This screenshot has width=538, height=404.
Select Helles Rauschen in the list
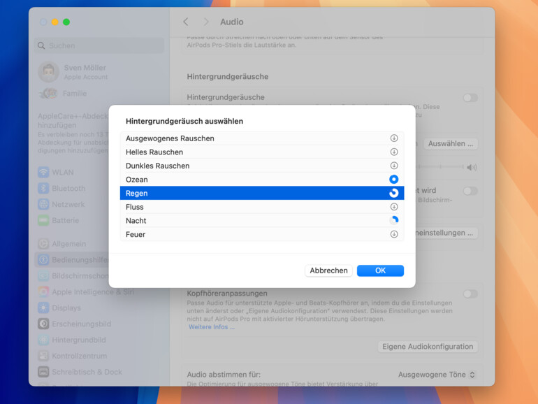click(262, 152)
